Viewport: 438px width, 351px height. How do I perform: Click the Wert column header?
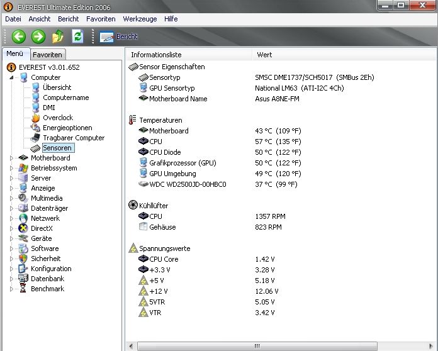[344, 55]
